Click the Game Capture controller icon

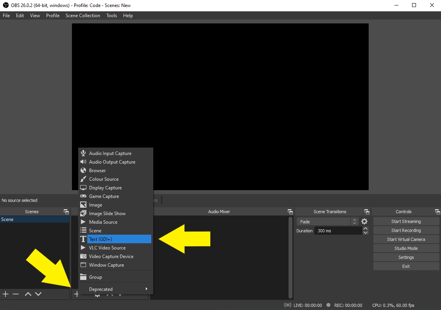click(x=83, y=196)
